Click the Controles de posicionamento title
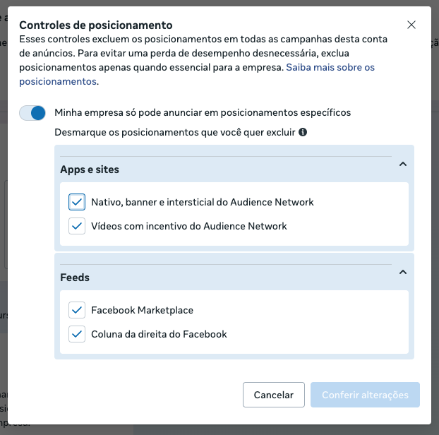Viewport: 439px width, 435px height. tap(95, 26)
